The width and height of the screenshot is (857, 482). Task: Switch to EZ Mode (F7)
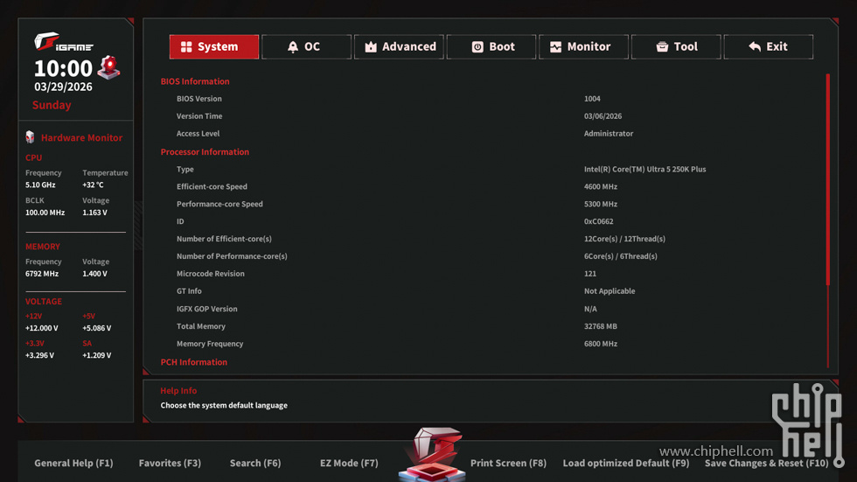coord(349,463)
